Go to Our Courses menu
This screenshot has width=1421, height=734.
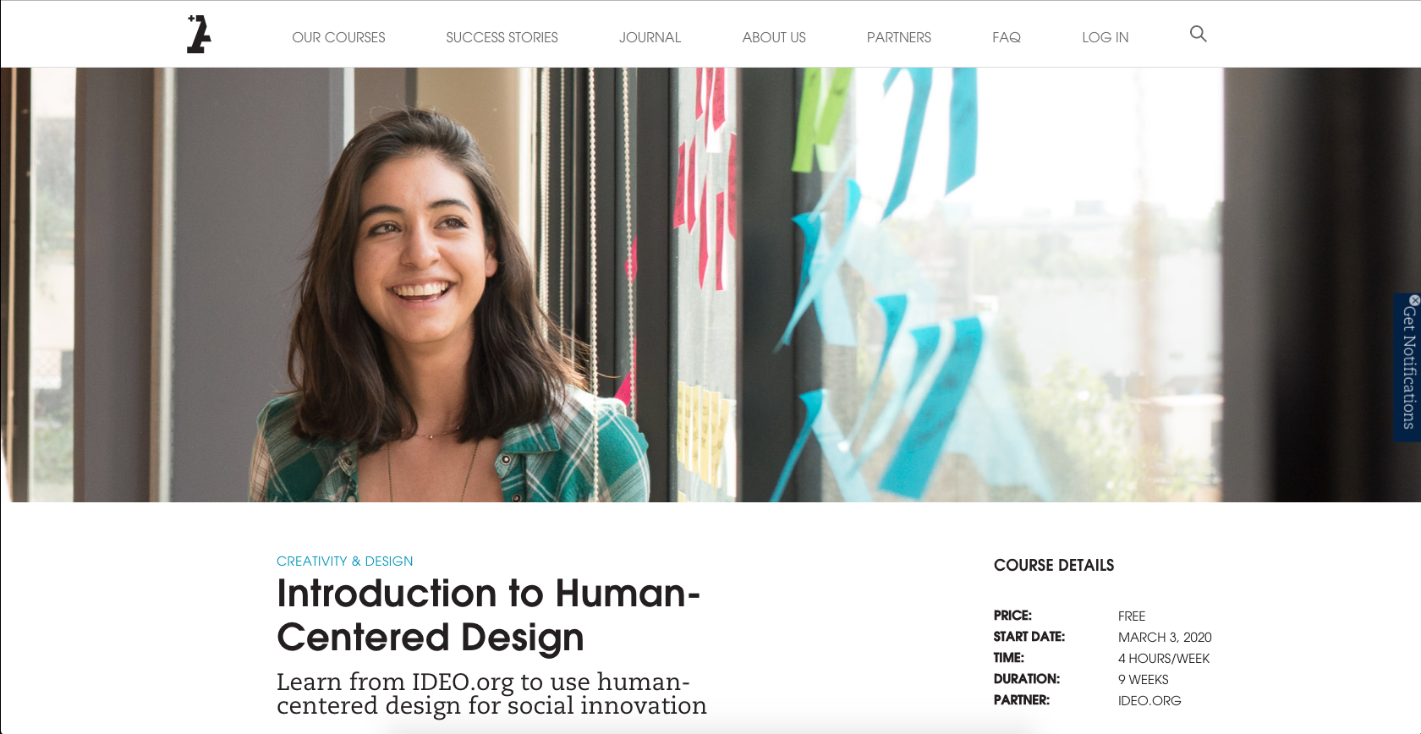coord(338,37)
